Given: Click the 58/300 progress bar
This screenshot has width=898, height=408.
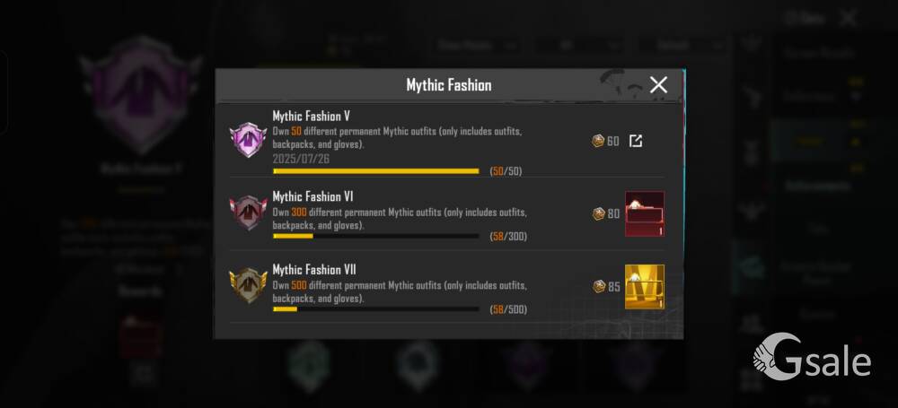Looking at the screenshot, I should tap(375, 236).
